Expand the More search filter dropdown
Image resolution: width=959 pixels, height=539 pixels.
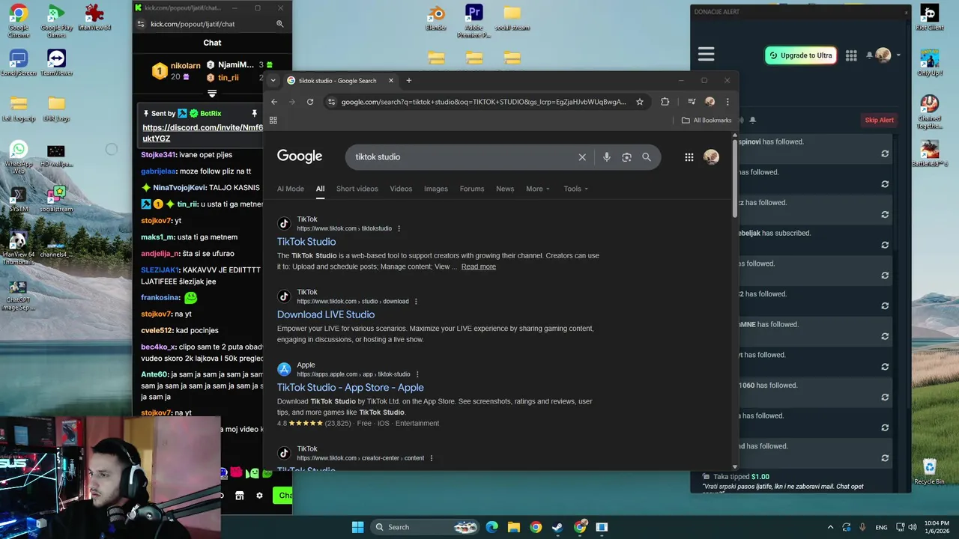point(538,189)
